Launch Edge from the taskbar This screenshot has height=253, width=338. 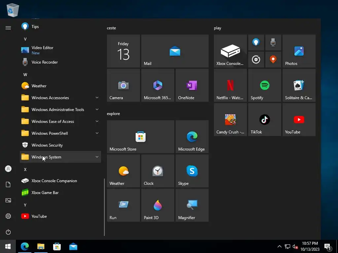(x=24, y=246)
